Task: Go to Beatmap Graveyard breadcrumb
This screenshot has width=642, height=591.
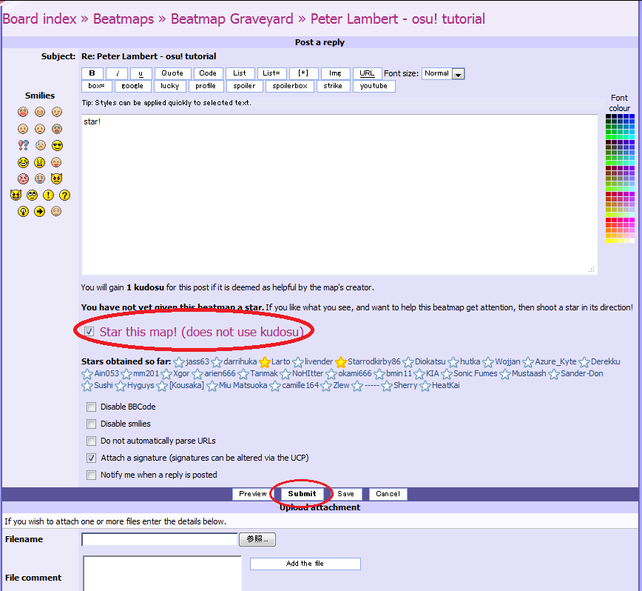Action: tap(232, 19)
